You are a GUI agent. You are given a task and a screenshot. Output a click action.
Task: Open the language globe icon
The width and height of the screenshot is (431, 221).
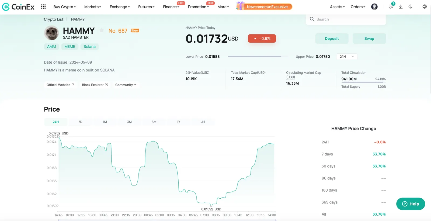point(425,7)
